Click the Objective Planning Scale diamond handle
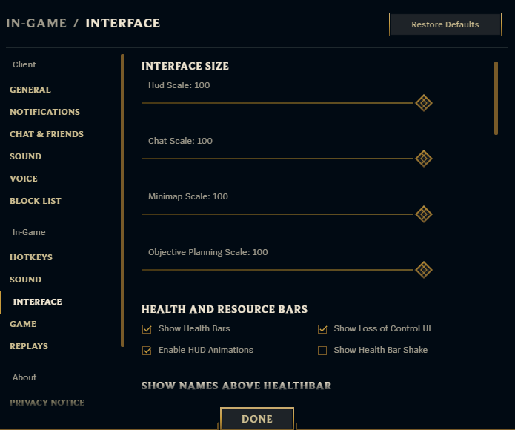 click(x=423, y=269)
